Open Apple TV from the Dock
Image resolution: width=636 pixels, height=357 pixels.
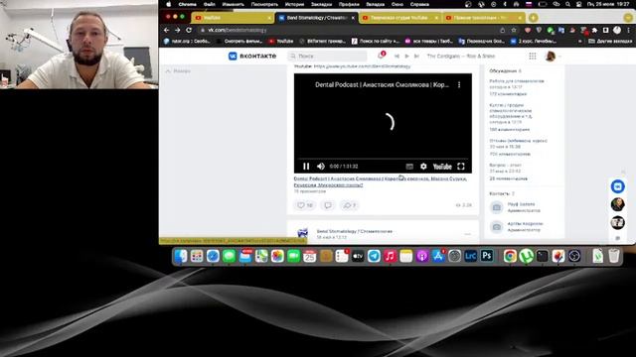(358, 256)
